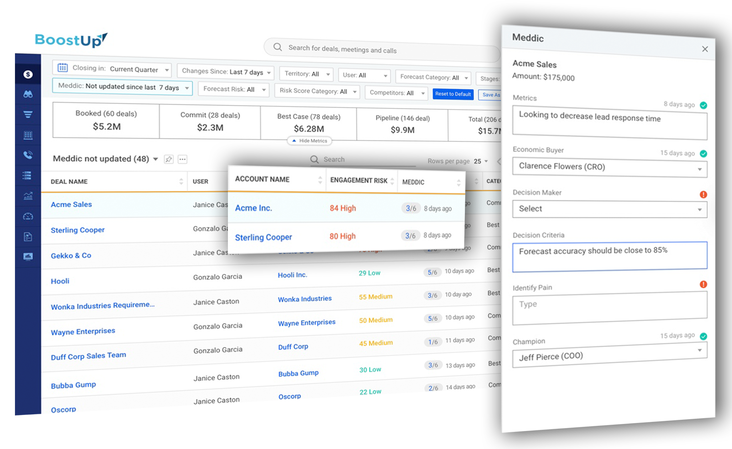Pin the Meddic not updated view
The height and width of the screenshot is (449, 732).
coord(169,159)
